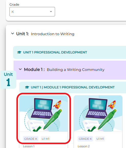Click graduation cap icon beside Unit 1 Professional Development

(19, 52)
